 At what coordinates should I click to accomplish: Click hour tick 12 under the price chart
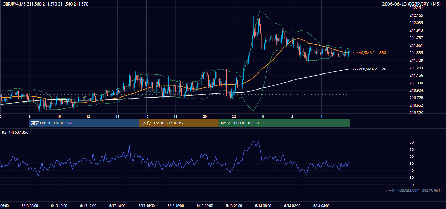coord(88,117)
